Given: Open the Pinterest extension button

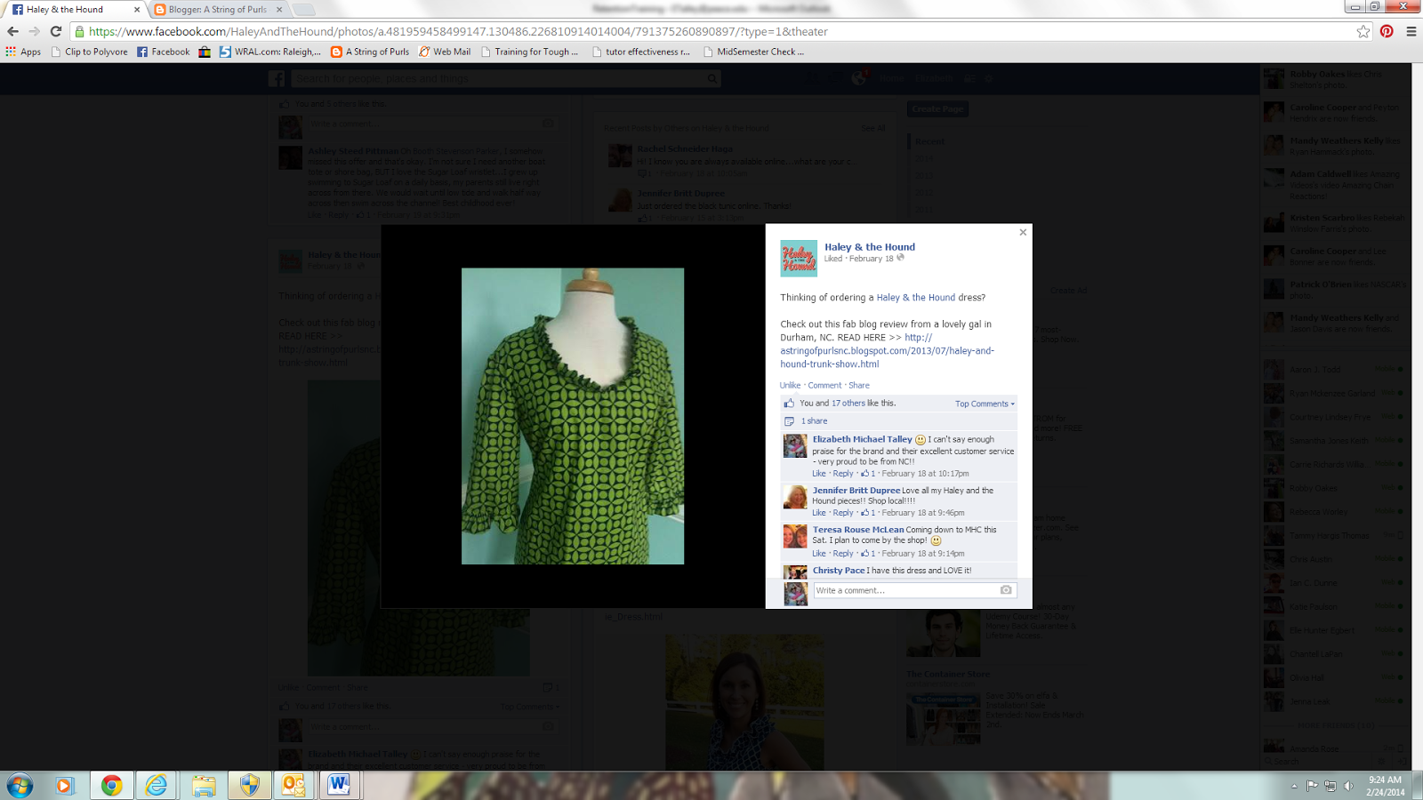Looking at the screenshot, I should tap(1387, 31).
